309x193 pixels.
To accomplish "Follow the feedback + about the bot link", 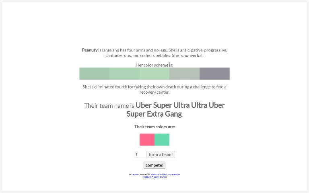I will click(154, 177).
